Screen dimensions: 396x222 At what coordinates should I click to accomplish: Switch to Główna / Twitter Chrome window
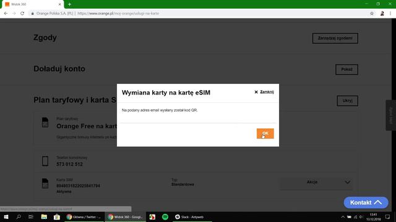point(84,216)
